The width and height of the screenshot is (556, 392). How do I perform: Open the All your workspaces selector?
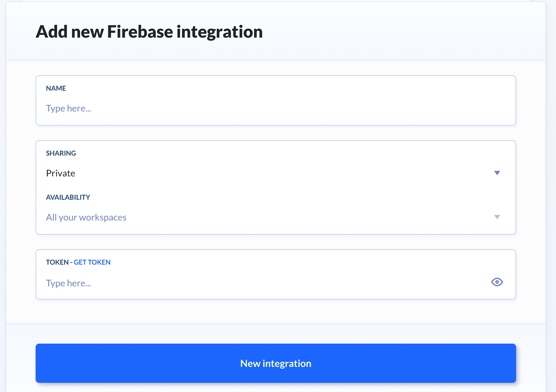[86, 217]
